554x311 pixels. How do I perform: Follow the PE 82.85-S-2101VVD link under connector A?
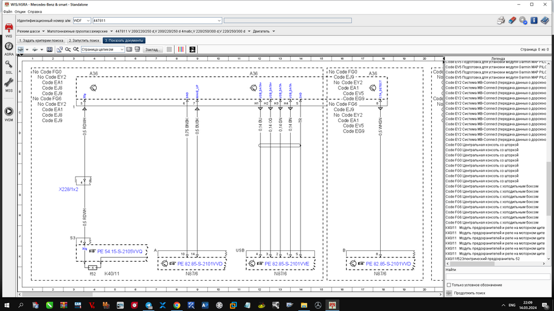[x=200, y=264]
